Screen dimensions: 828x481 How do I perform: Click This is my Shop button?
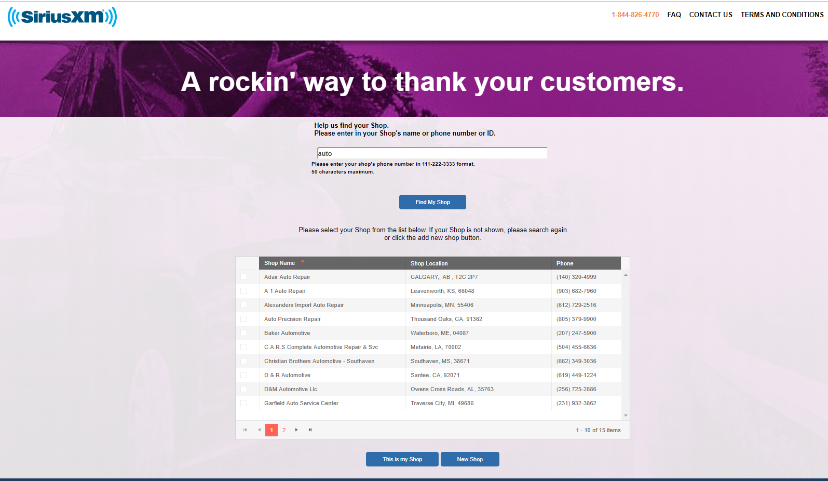coord(402,459)
